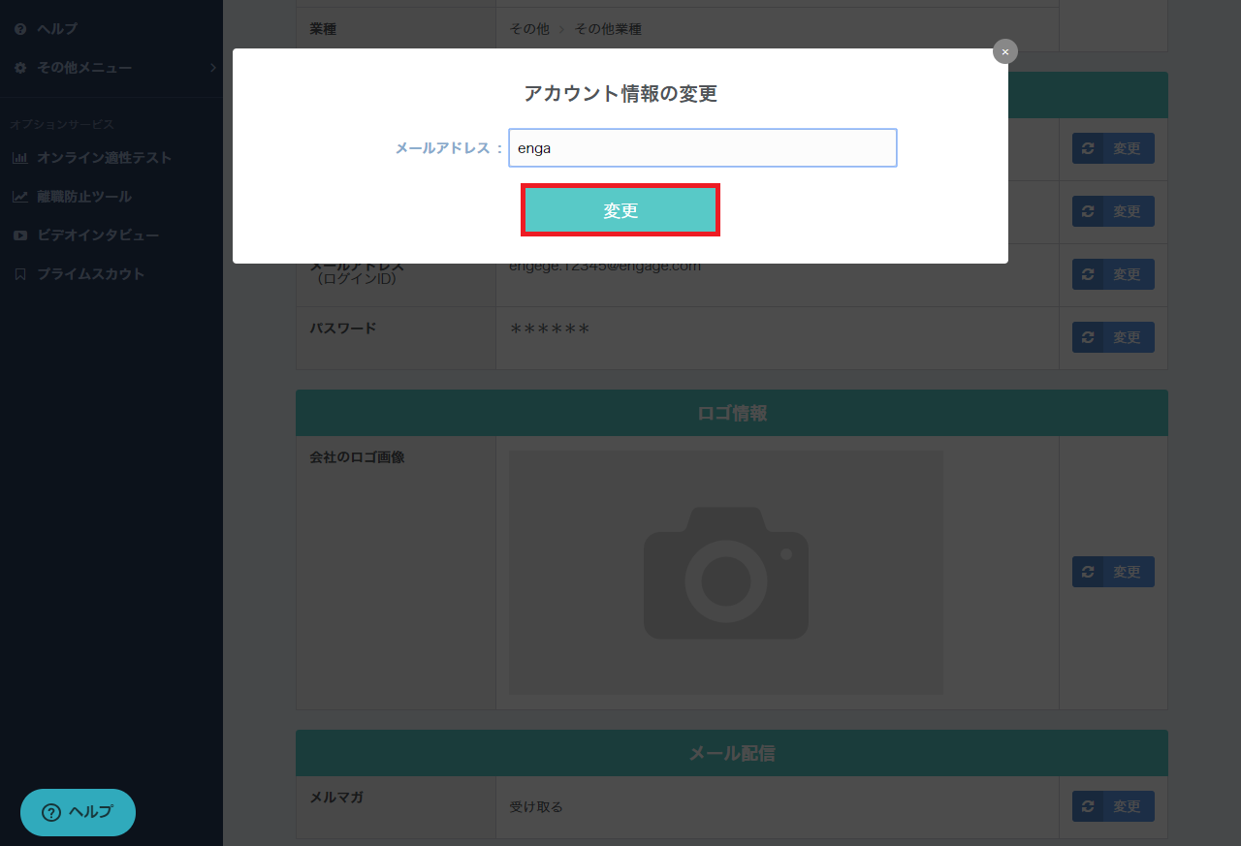Screen dimensions: 1241x846
Task: Click the video icon for ビデオインタビュー
Action: pos(20,235)
